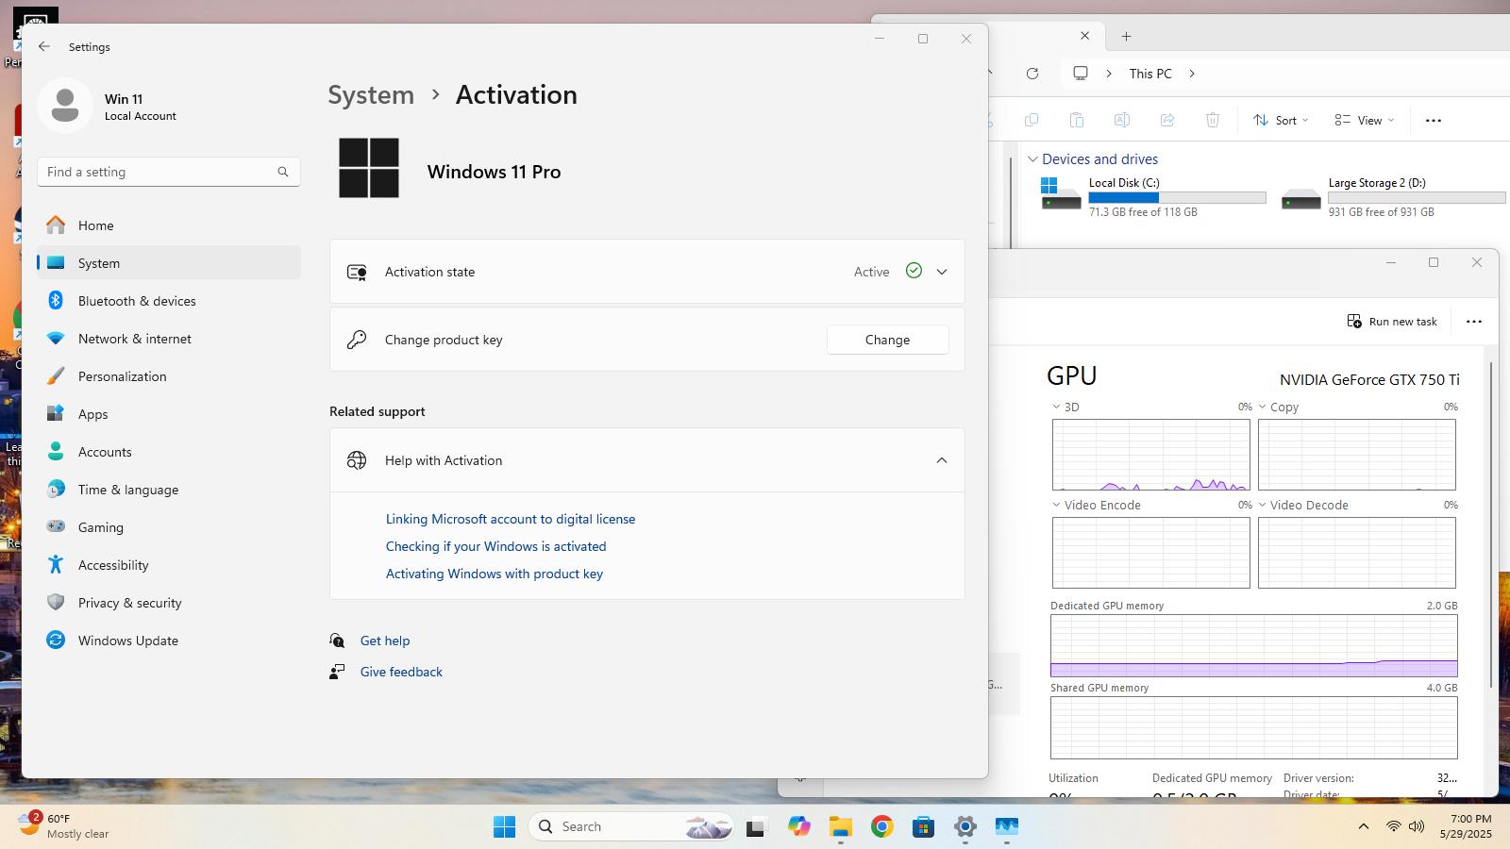Viewport: 1510px width, 849px height.
Task: Open Activating Windows with product key link
Action: click(494, 574)
